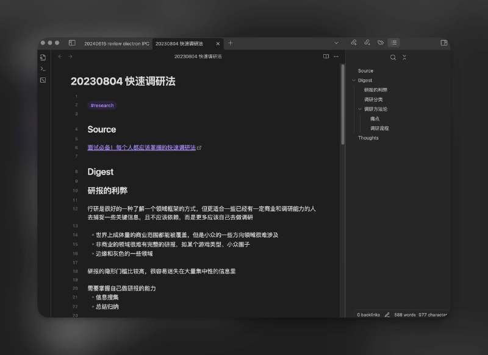Select the outline list icon in top bar
The image size is (488, 355).
click(394, 43)
